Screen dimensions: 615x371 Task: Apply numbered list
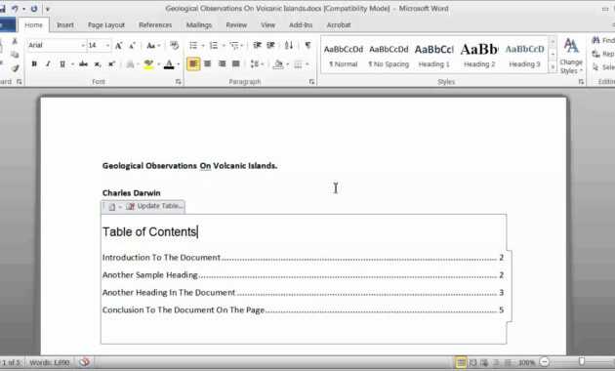coord(214,46)
